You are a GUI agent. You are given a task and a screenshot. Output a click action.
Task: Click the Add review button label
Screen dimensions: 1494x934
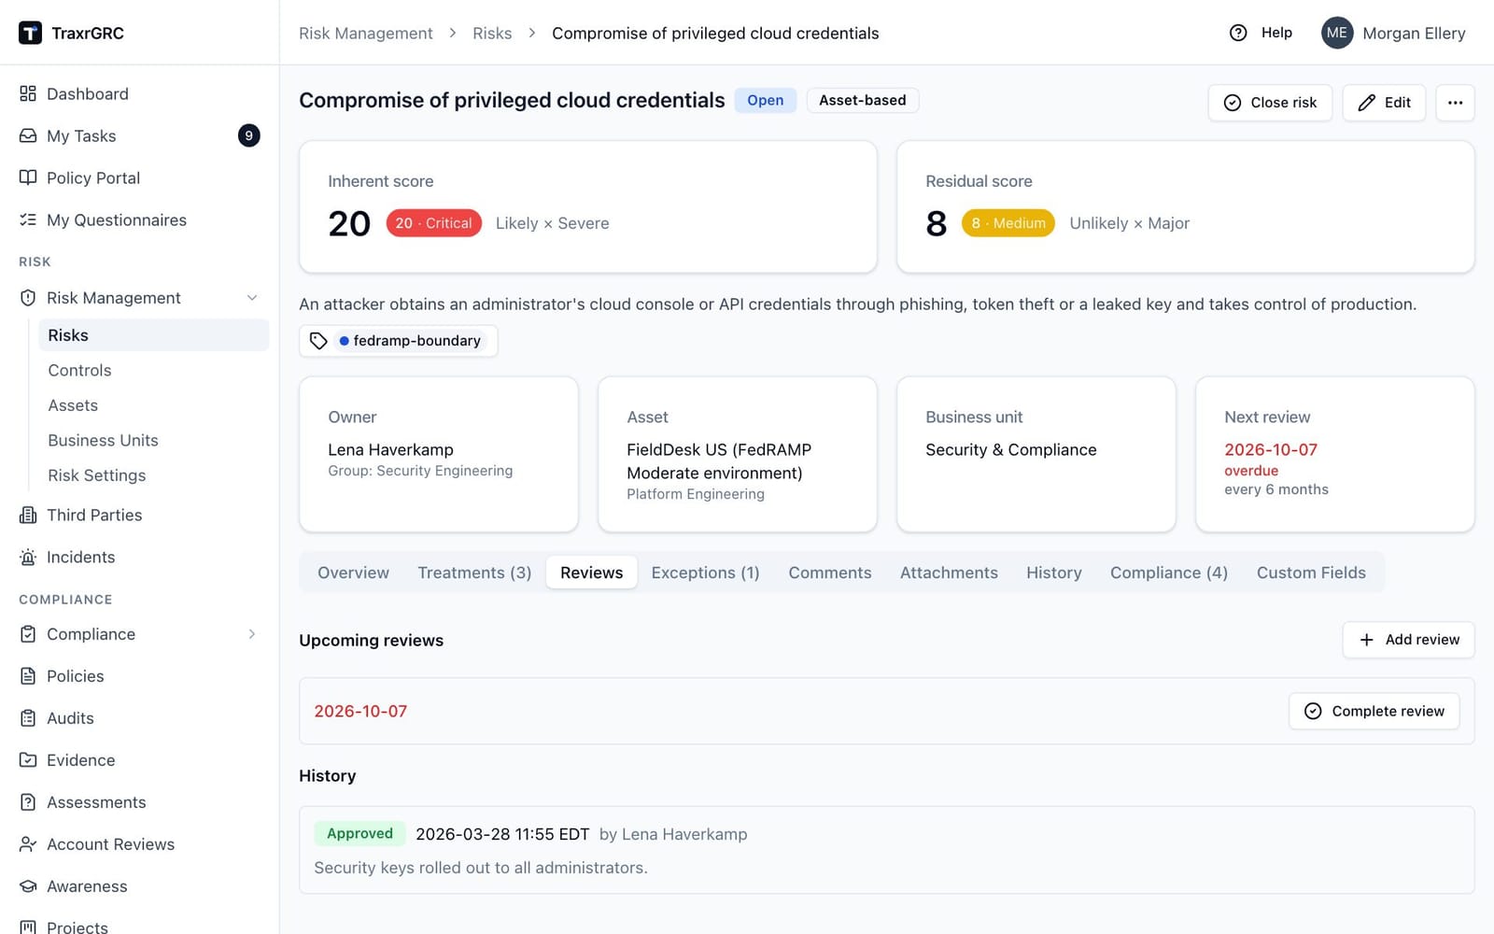(1422, 640)
